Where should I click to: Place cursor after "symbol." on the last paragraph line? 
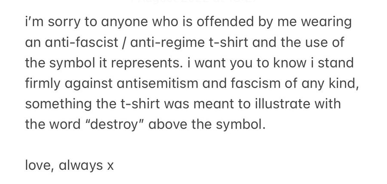point(266,124)
